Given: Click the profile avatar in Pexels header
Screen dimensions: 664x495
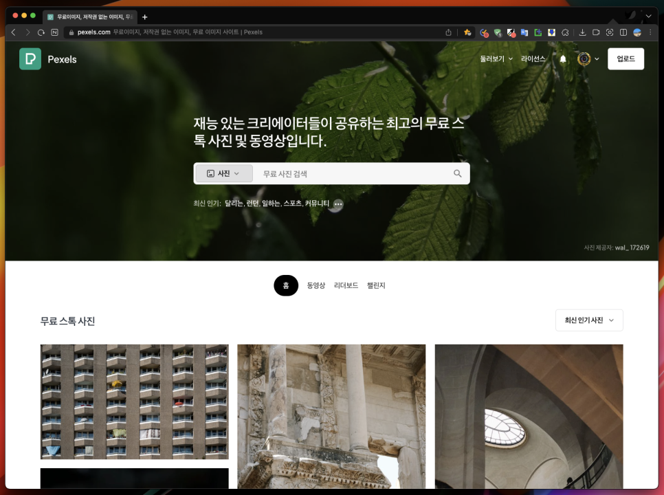Looking at the screenshot, I should pyautogui.click(x=584, y=59).
